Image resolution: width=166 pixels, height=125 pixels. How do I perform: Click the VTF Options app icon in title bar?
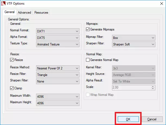coord(3,3)
